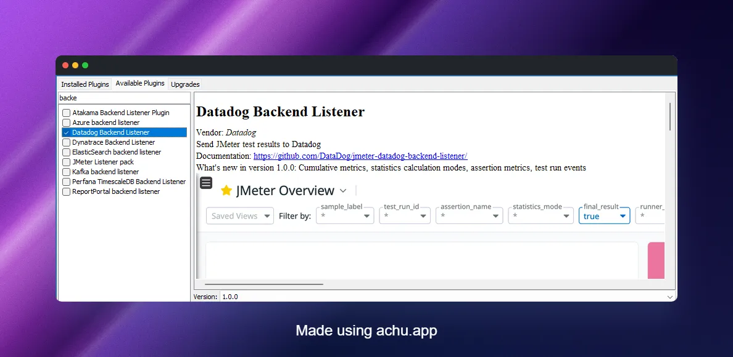733x357 pixels.
Task: Click the horizontal scrollbar below the dashboard preview
Action: pyautogui.click(x=263, y=283)
